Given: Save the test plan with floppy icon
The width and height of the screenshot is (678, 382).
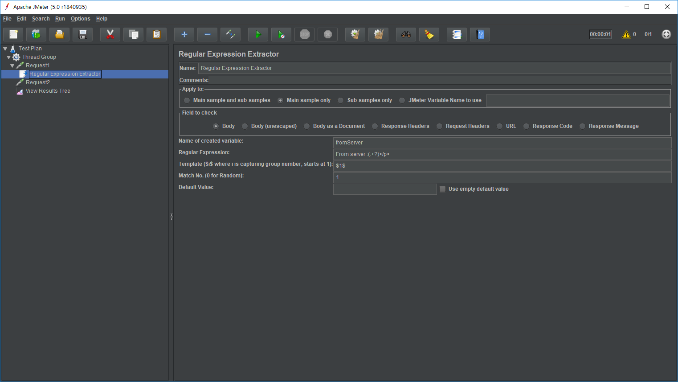Looking at the screenshot, I should (82, 34).
